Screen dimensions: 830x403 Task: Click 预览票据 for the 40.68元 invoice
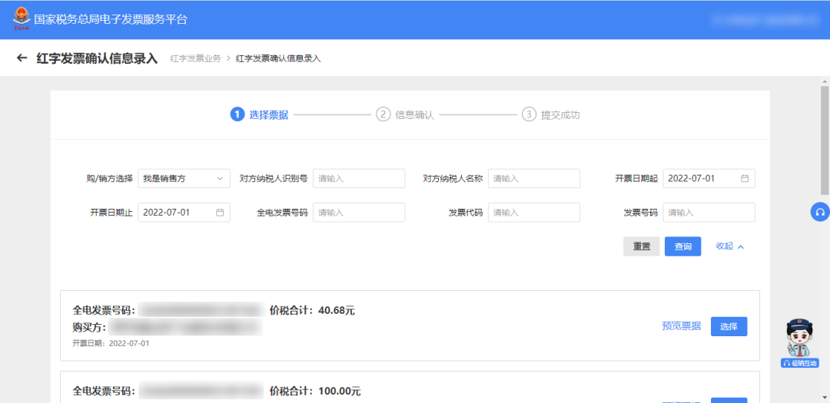[681, 326]
